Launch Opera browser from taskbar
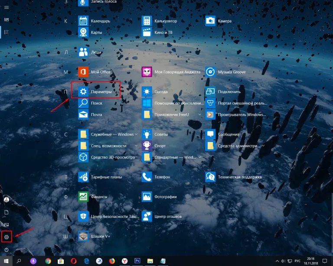This screenshot has width=333, height=266. click(73, 261)
